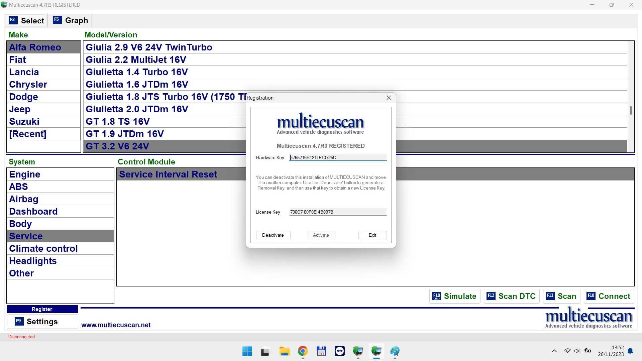The image size is (642, 361).
Task: Select Service Interval Reset control module
Action: (x=181, y=174)
